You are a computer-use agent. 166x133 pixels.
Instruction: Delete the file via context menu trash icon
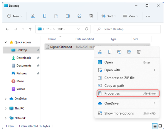(139, 52)
